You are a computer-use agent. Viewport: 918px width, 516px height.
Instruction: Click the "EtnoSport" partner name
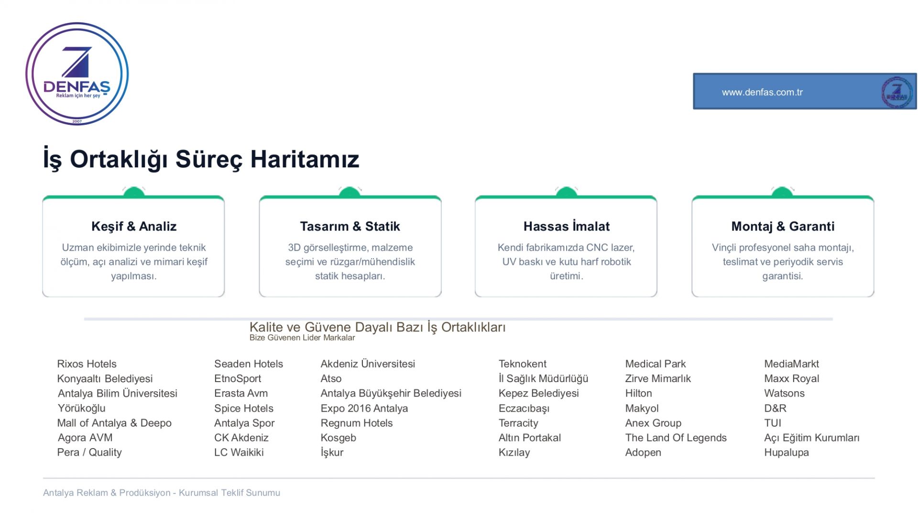[238, 379]
